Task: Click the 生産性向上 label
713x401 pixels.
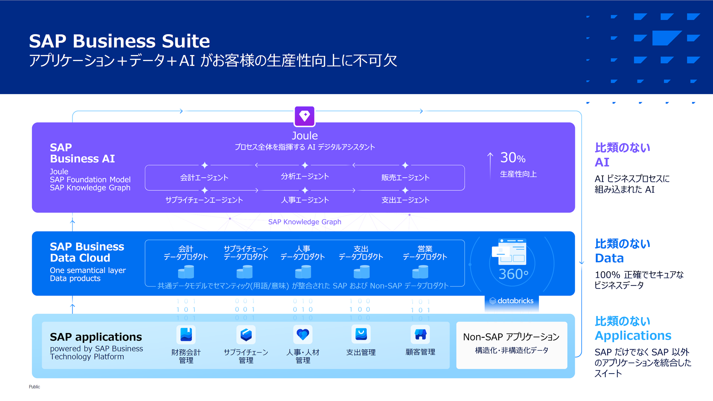Action: click(518, 174)
